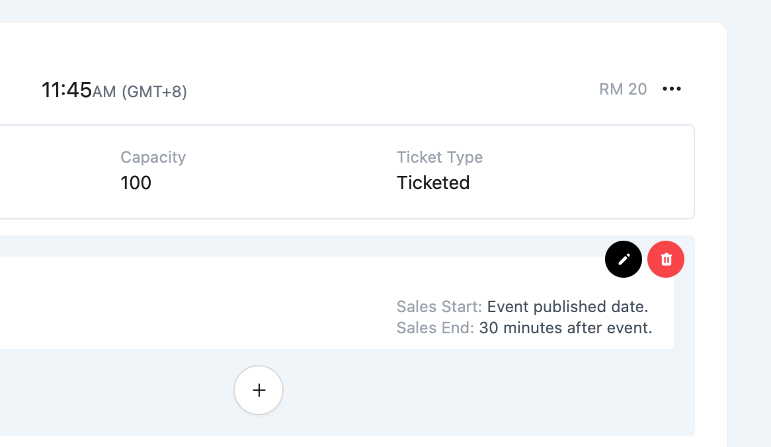Add new ticket with plus button
This screenshot has height=447, width=771.
coord(259,390)
